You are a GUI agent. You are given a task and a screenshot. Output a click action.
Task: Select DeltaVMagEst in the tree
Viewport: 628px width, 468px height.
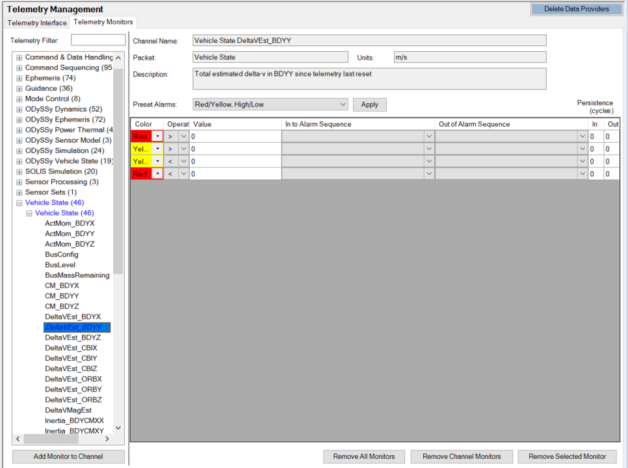pos(68,410)
